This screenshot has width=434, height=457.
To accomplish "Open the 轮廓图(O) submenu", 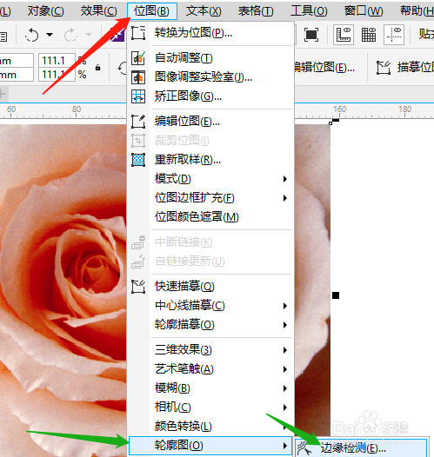I will click(x=210, y=446).
